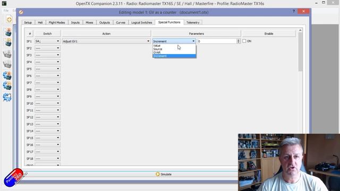This screenshot has width=340, height=191.
Task: Click the OpenTX Companion app icon in title bar
Action: pyautogui.click(x=4, y=3)
